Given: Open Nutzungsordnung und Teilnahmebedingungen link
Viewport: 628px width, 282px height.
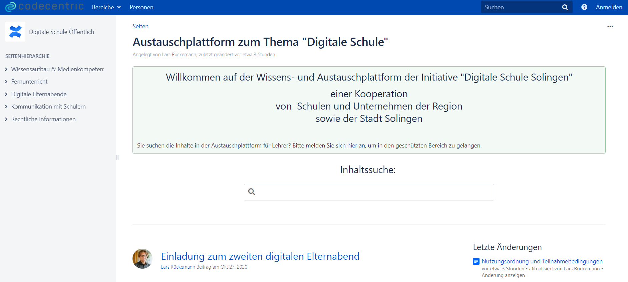Looking at the screenshot, I should coord(542,261).
